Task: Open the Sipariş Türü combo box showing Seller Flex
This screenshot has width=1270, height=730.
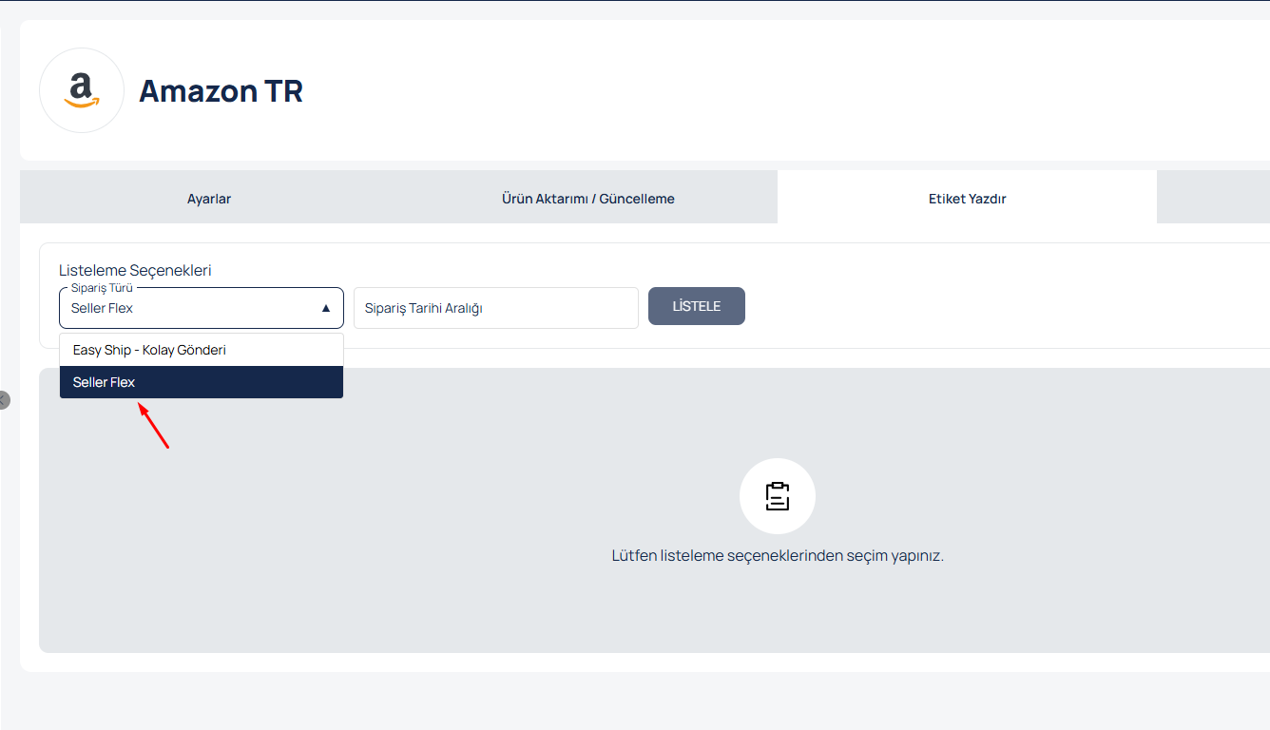Action: pos(190,308)
